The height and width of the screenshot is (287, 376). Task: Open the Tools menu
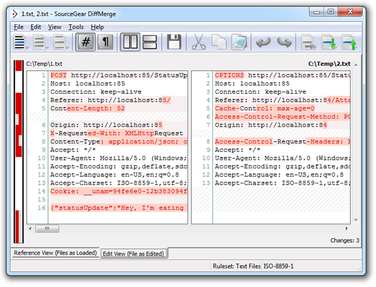[76, 27]
